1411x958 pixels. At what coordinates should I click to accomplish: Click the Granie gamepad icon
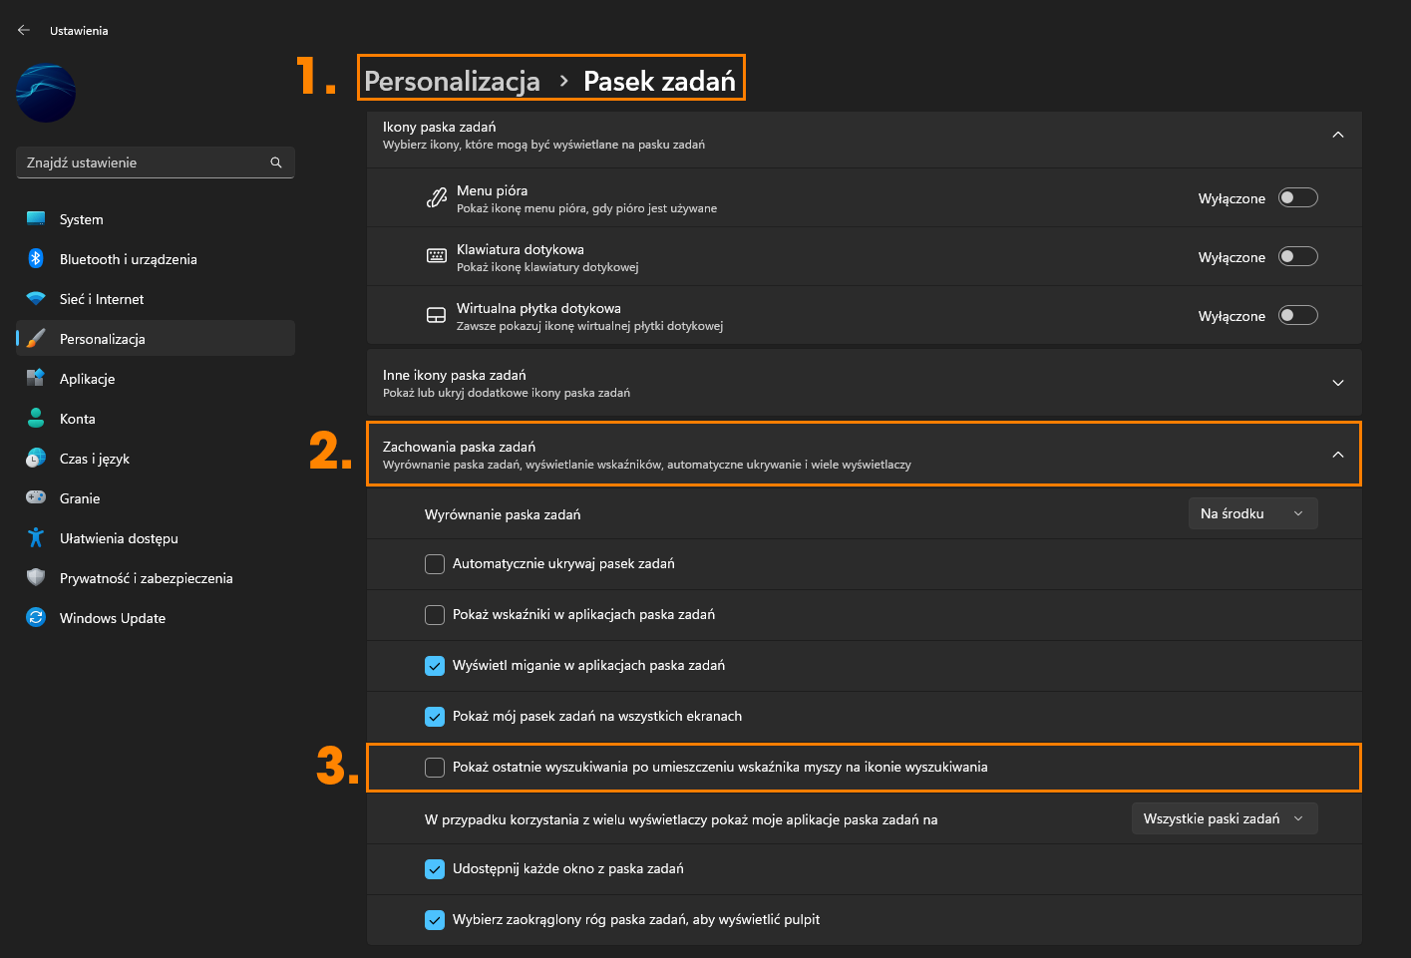[x=36, y=496]
